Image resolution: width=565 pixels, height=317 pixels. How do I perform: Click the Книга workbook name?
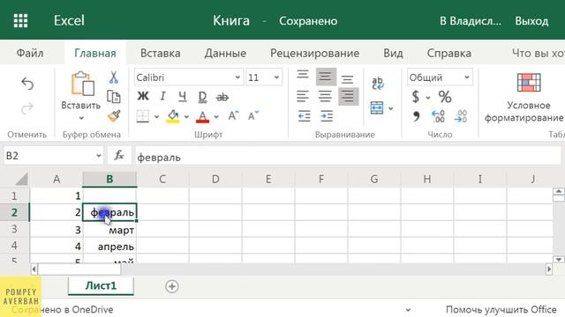pos(231,21)
